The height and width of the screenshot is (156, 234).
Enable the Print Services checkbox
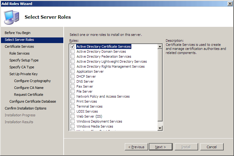click(x=72, y=101)
